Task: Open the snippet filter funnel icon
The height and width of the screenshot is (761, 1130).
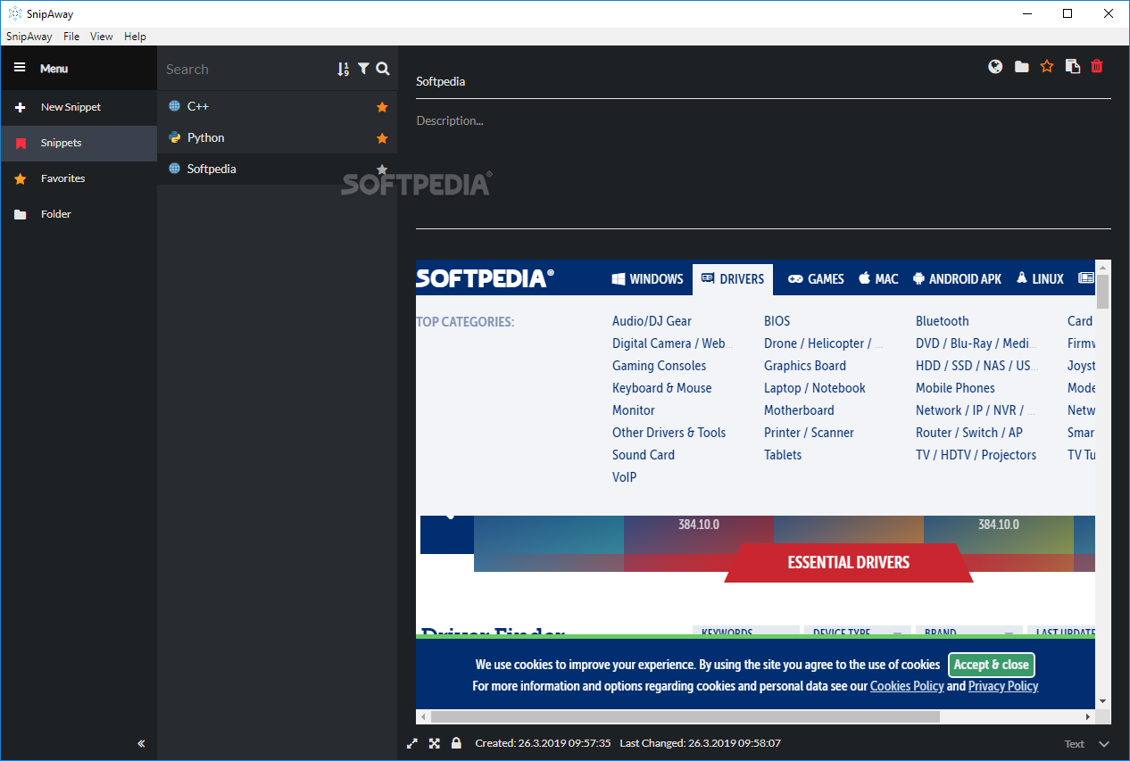Action: [x=363, y=69]
